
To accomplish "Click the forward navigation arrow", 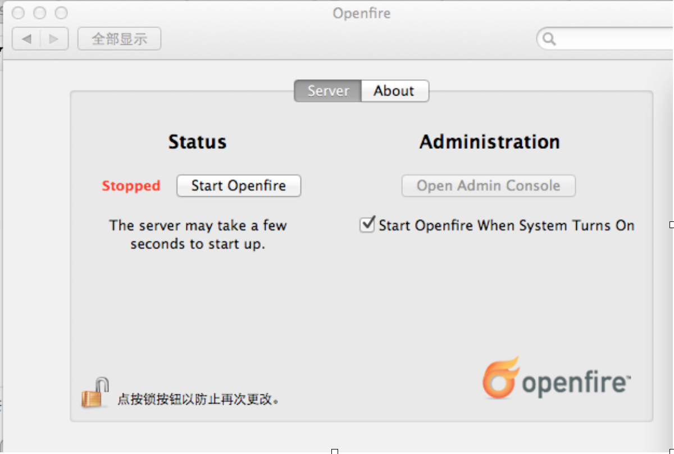I will point(54,39).
